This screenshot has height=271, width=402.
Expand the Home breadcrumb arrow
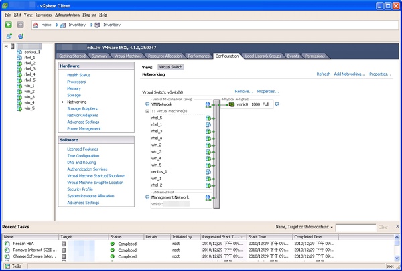click(x=57, y=25)
